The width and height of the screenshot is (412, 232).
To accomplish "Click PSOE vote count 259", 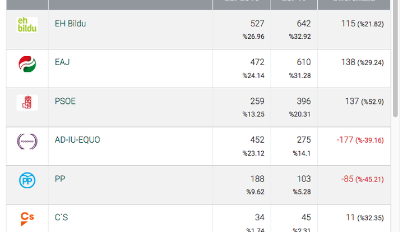I will [257, 101].
